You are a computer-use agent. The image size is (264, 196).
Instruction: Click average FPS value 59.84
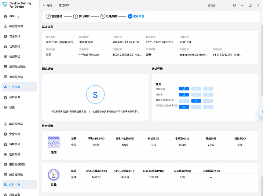[x=96, y=145]
